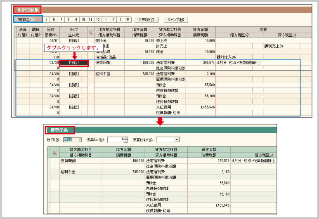Select the month 5 period tab
Screen dimensions: 319x219
(x=46, y=19)
